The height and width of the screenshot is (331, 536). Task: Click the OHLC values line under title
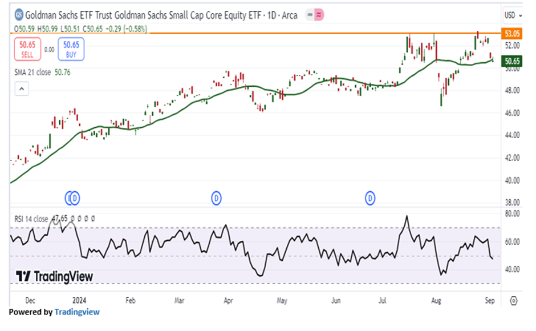click(80, 29)
